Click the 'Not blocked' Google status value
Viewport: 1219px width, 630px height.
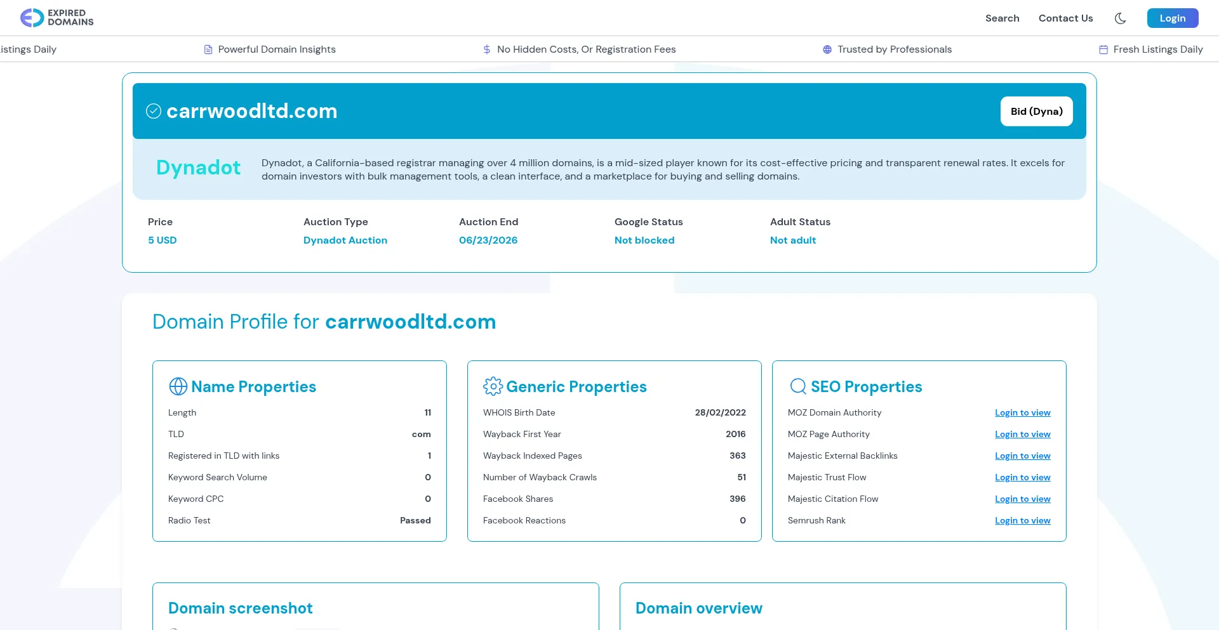(644, 240)
